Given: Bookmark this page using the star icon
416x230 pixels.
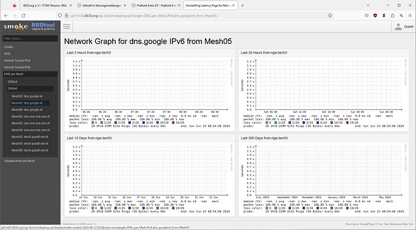Looking at the screenshot, I should 330,16.
